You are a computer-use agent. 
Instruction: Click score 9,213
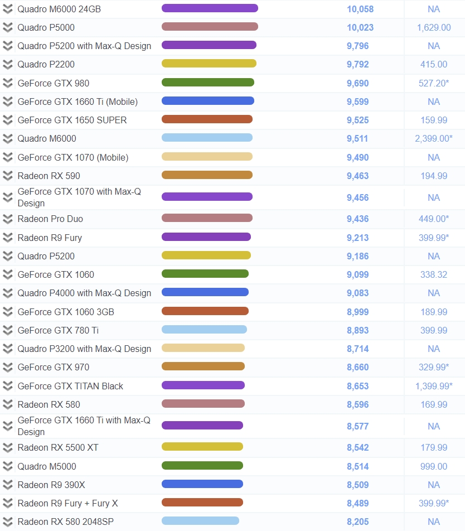(x=358, y=238)
